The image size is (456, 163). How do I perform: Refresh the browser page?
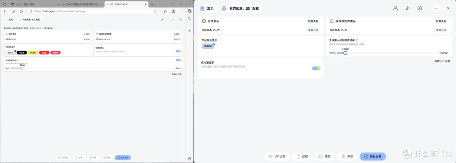(13, 11)
